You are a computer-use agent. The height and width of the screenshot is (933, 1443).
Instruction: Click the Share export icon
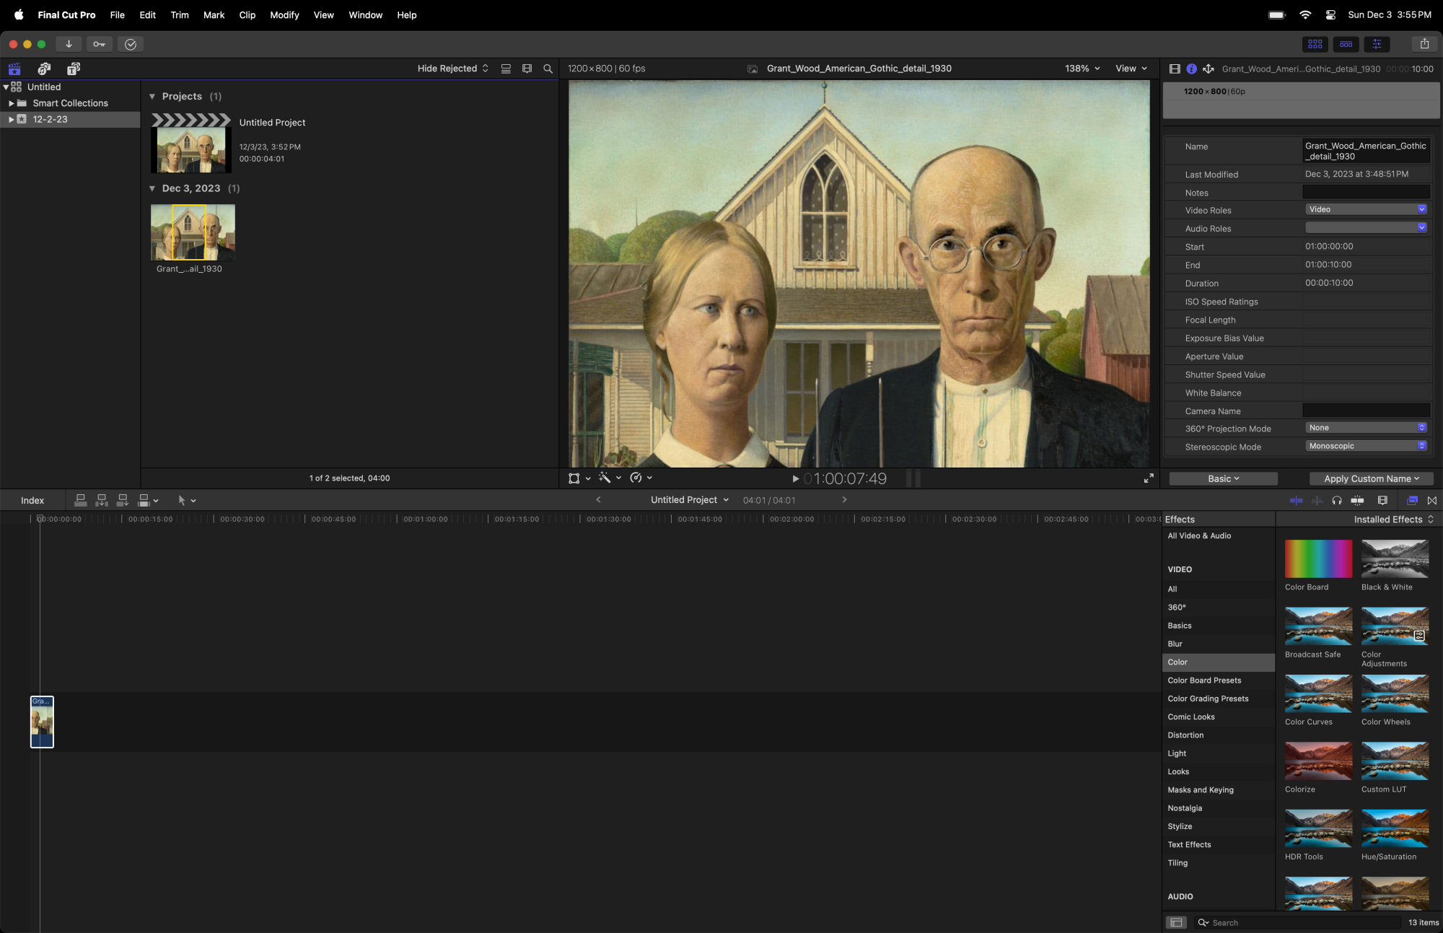coord(1424,44)
